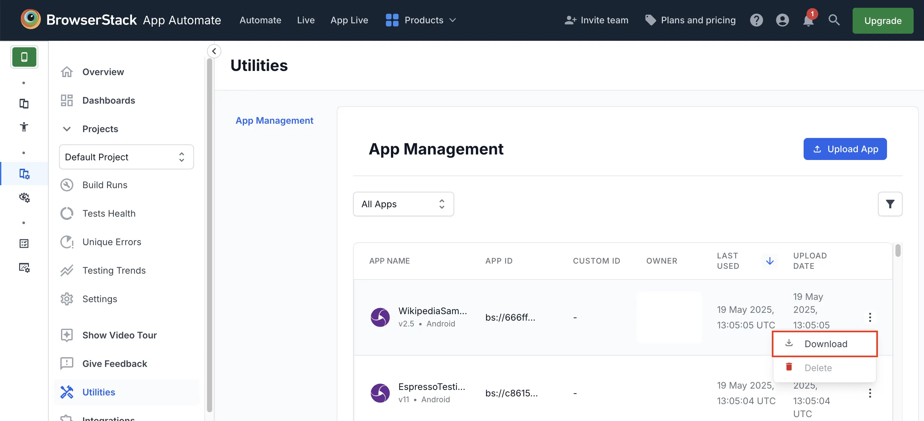Image resolution: width=924 pixels, height=421 pixels.
Task: Sort by Last Used arrow icon
Action: pos(769,261)
